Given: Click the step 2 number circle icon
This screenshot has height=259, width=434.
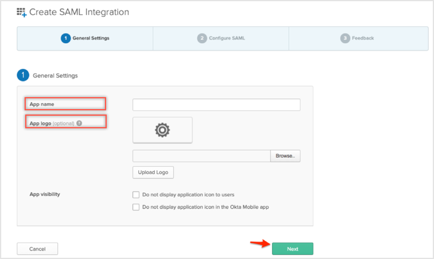Looking at the screenshot, I should click(201, 38).
